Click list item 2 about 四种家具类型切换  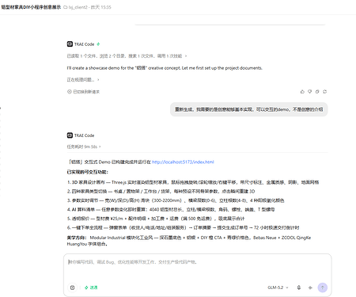coord(161,191)
